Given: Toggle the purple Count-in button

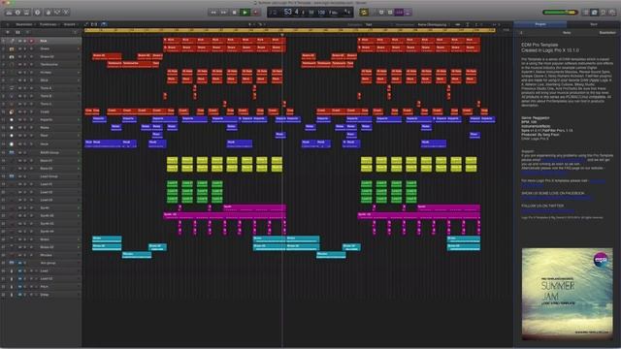Looking at the screenshot, I should (399, 13).
